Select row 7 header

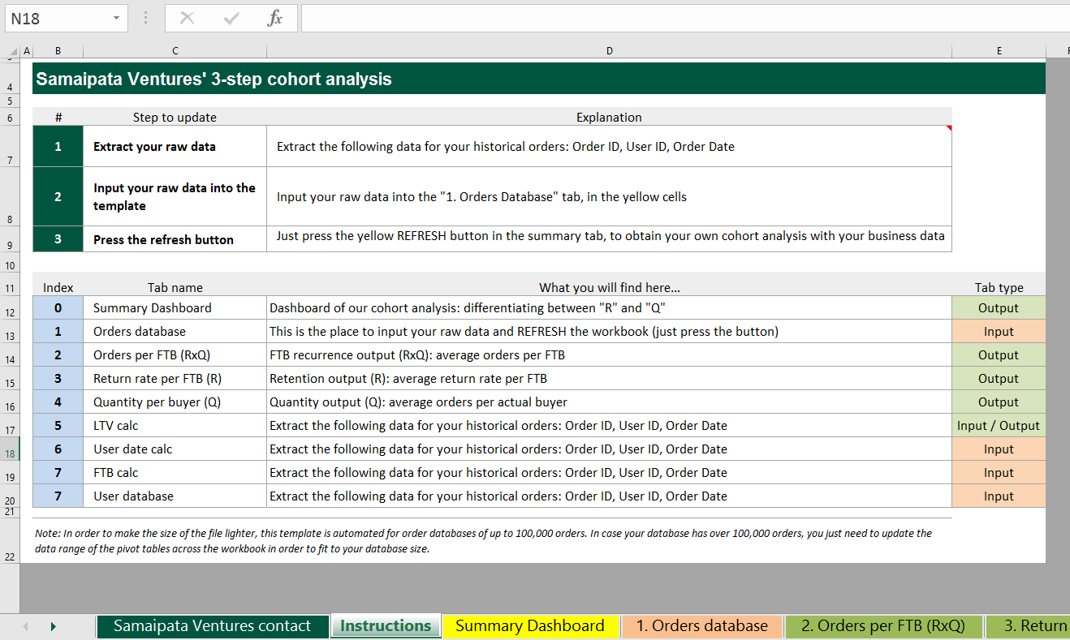click(x=10, y=146)
